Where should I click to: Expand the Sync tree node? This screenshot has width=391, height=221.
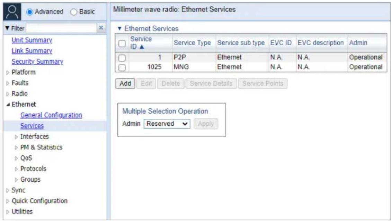coord(8,190)
